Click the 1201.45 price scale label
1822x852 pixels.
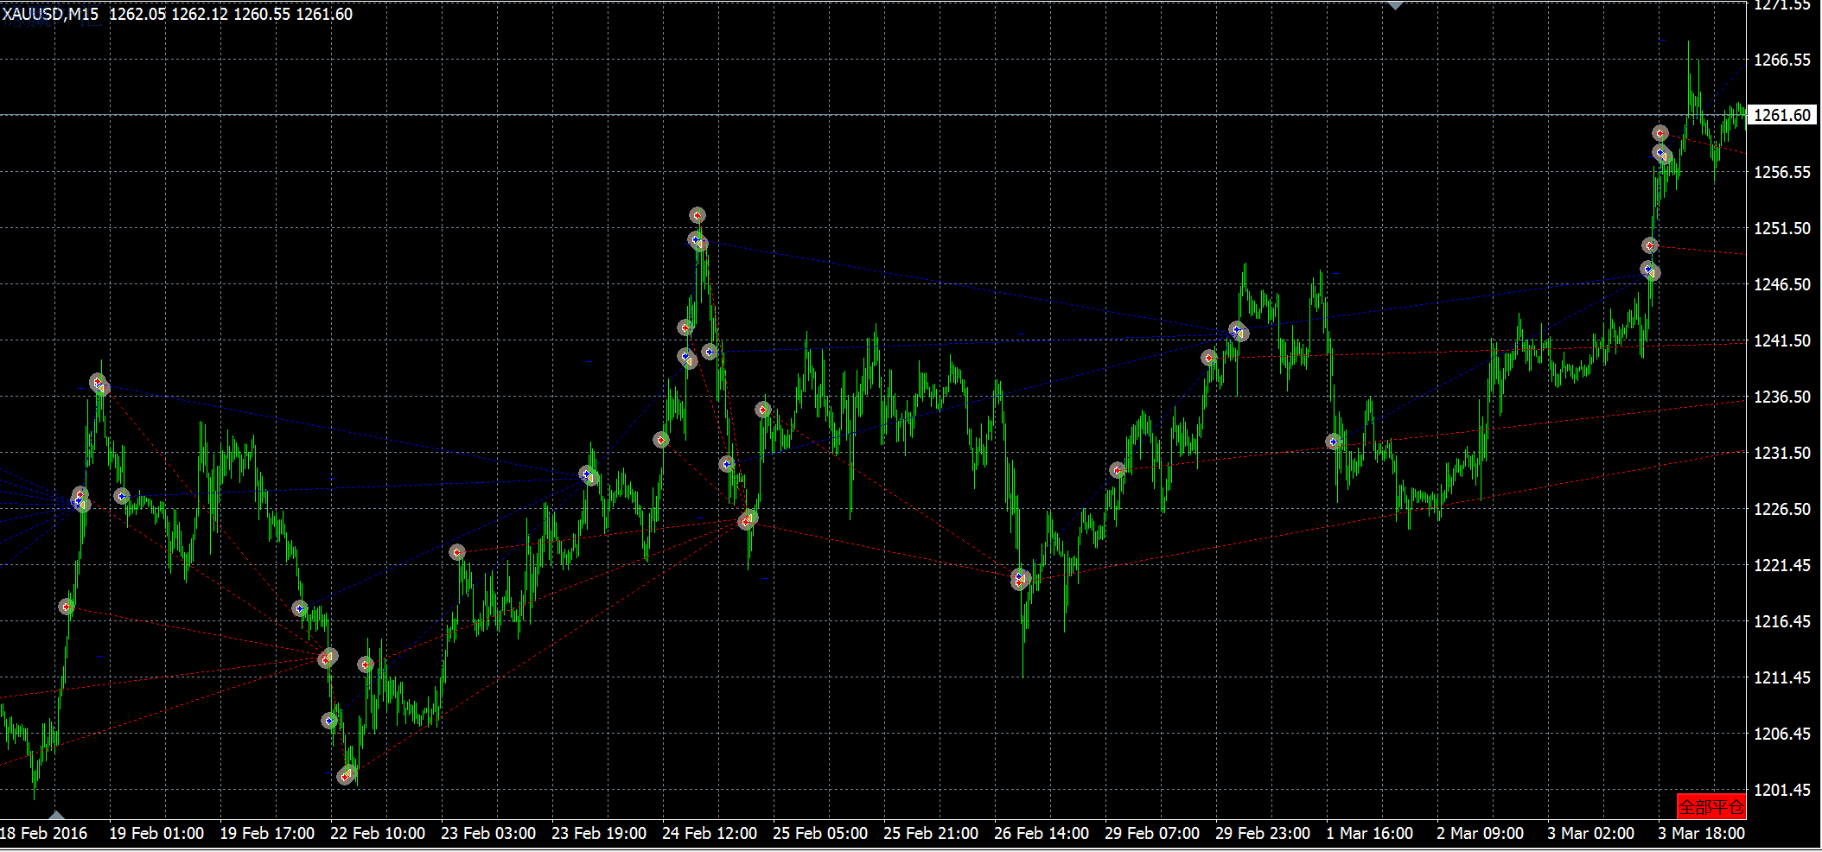point(1782,790)
